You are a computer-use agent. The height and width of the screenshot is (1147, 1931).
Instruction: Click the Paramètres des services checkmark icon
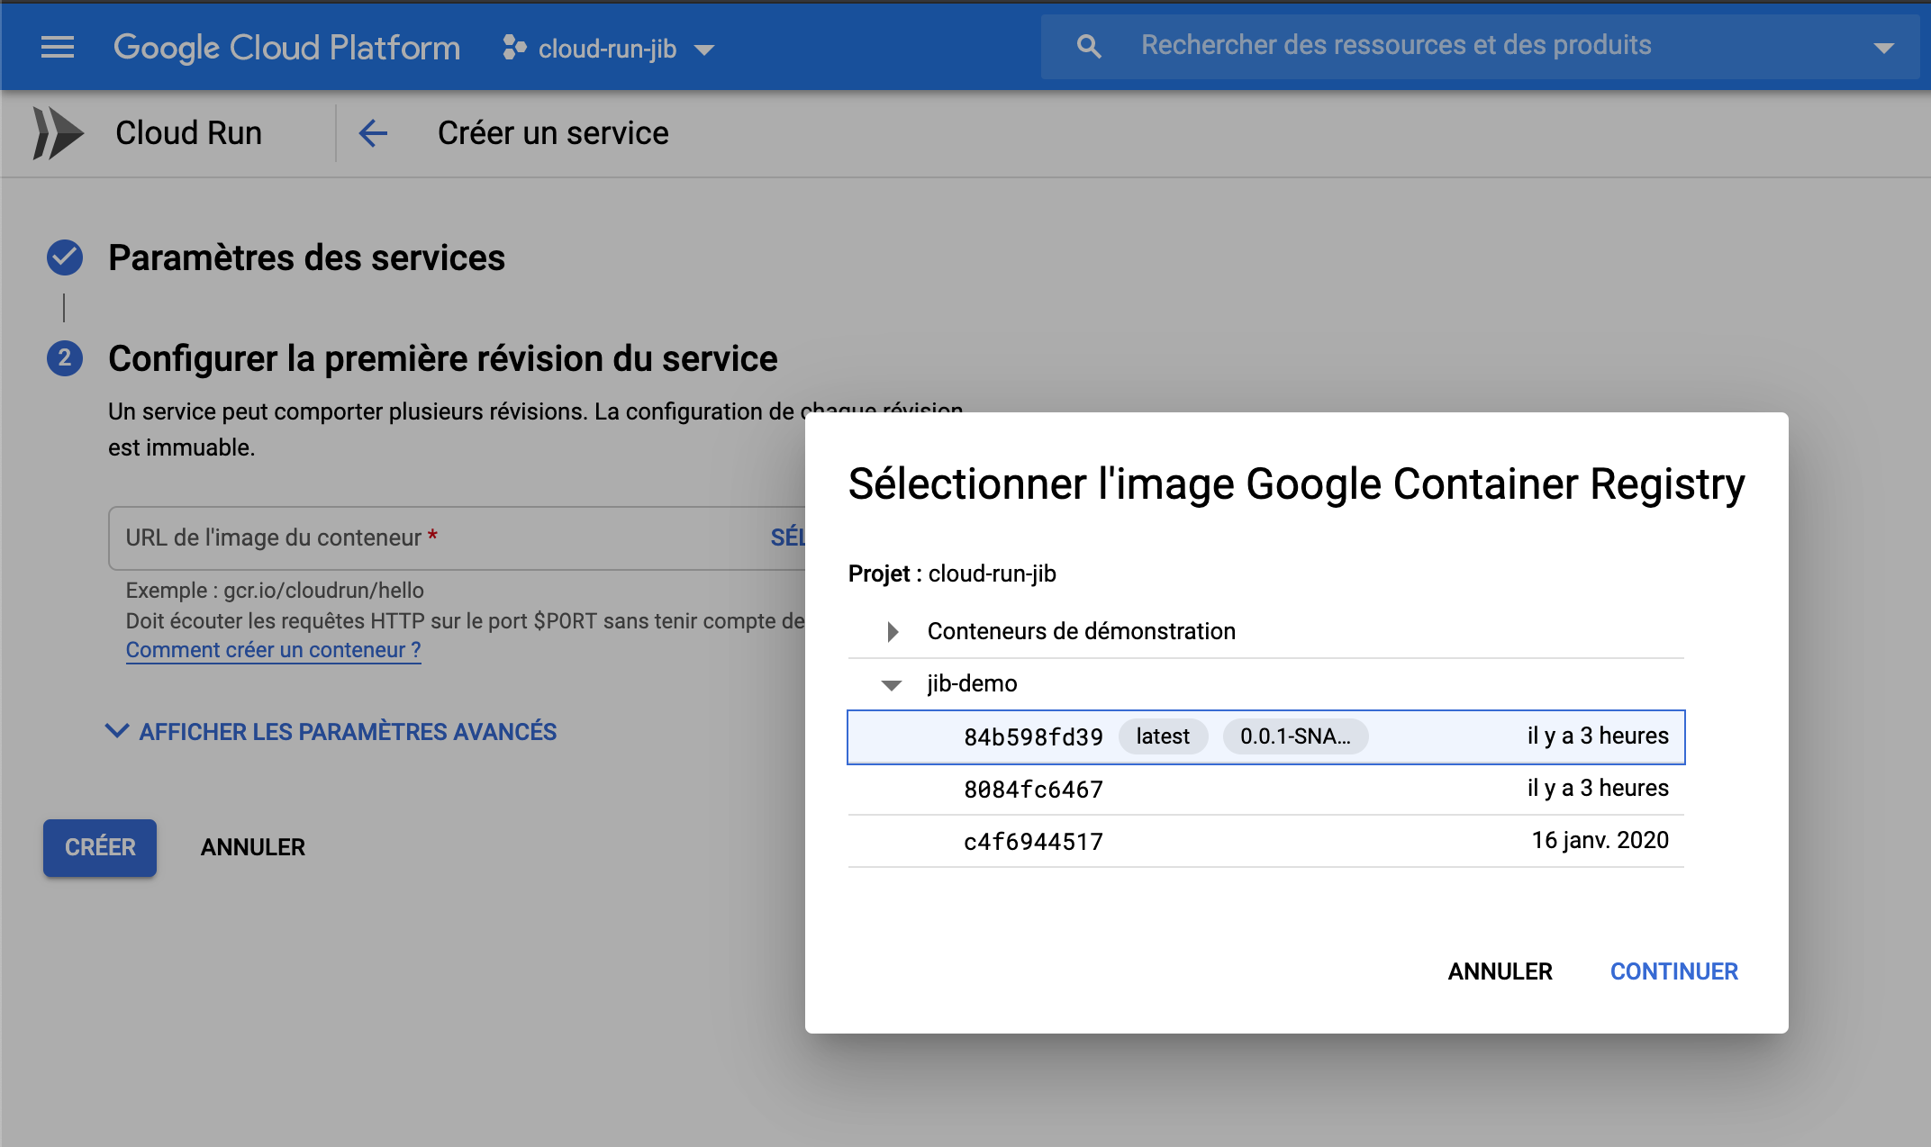[65, 258]
